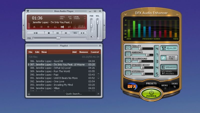Click the playlist list icon near Quick Search
Viewport: 200px width, 113px height.
29,94
